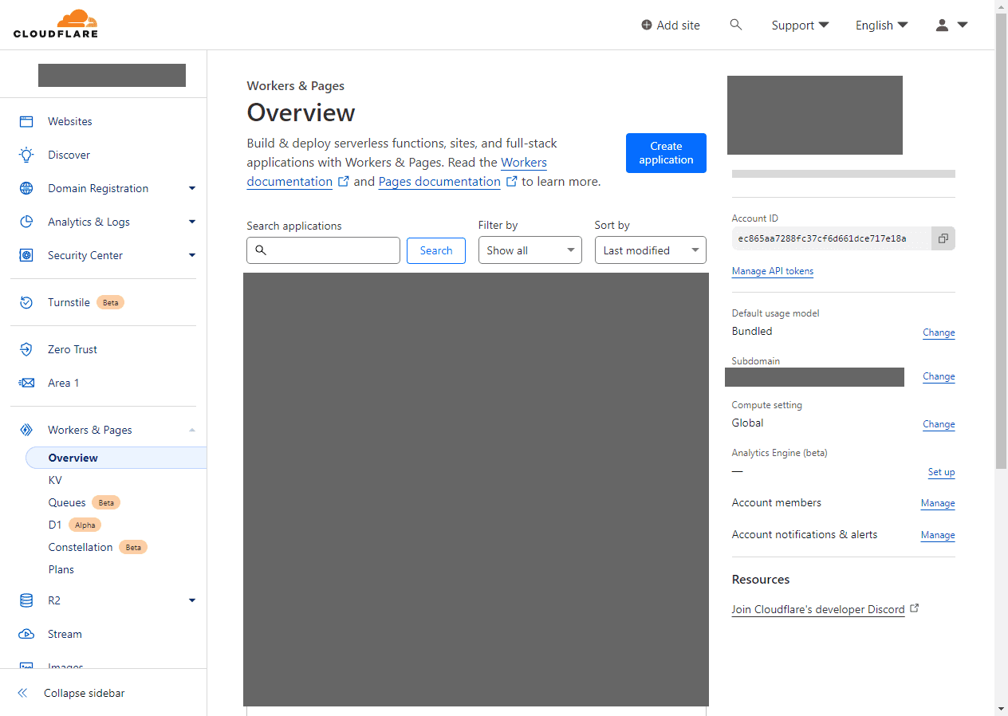Select KV in the sidebar
Image resolution: width=1008 pixels, height=716 pixels.
coord(55,480)
